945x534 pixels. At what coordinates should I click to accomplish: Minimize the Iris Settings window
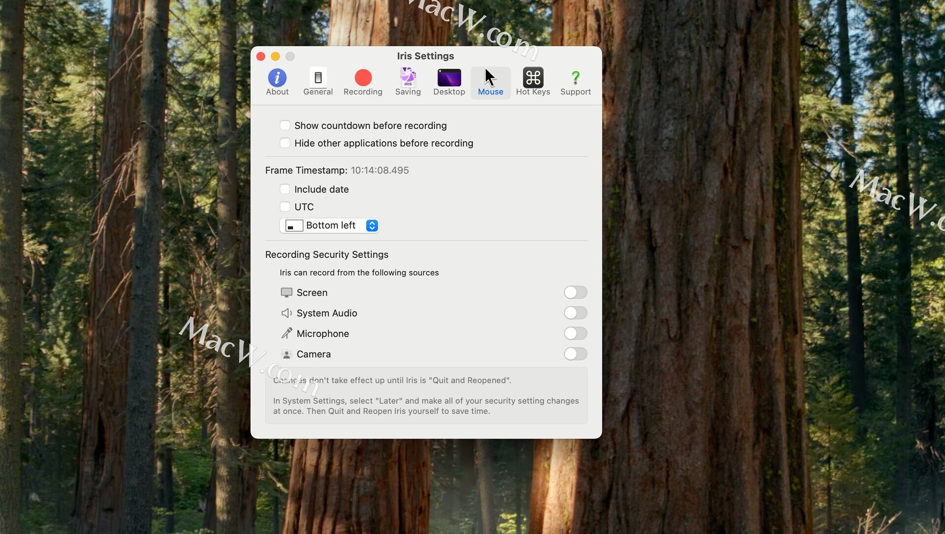[276, 57]
